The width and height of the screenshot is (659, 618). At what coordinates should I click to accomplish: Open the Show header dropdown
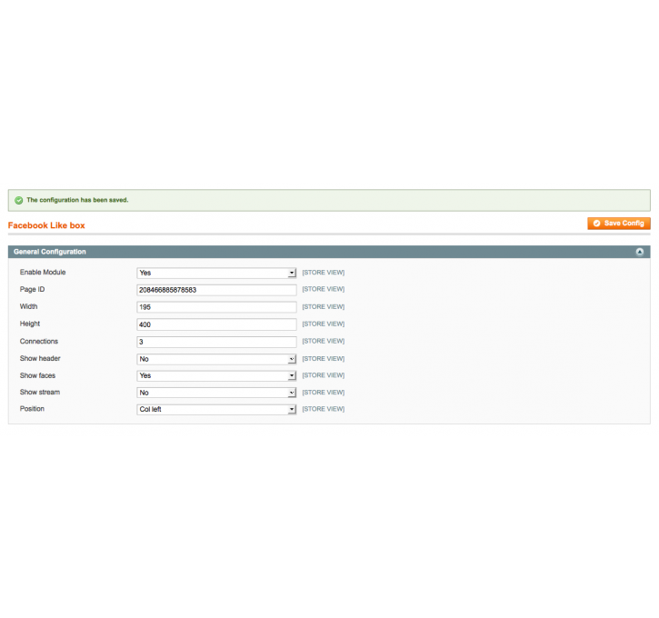[x=216, y=359]
